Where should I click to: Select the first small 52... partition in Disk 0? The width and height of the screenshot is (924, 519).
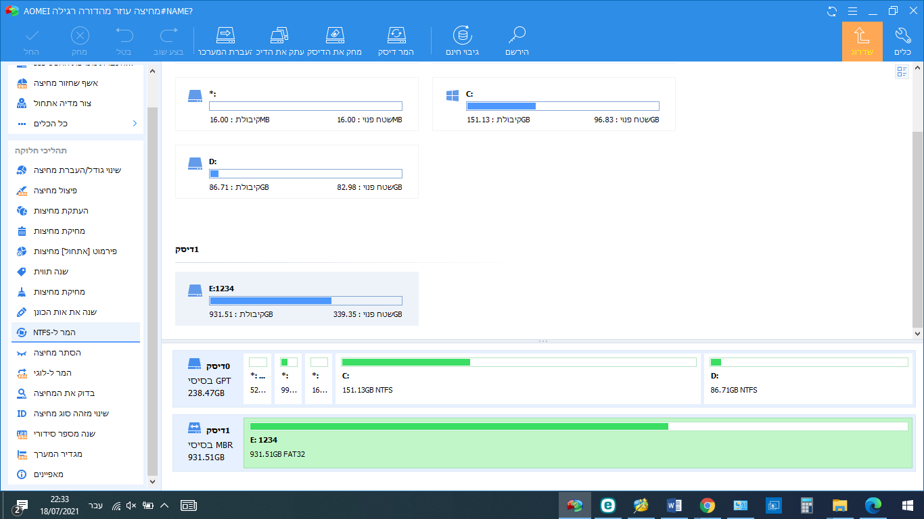click(258, 378)
